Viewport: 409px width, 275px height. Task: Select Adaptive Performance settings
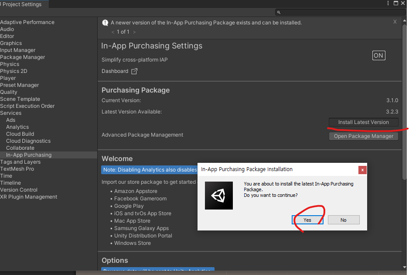(27, 22)
